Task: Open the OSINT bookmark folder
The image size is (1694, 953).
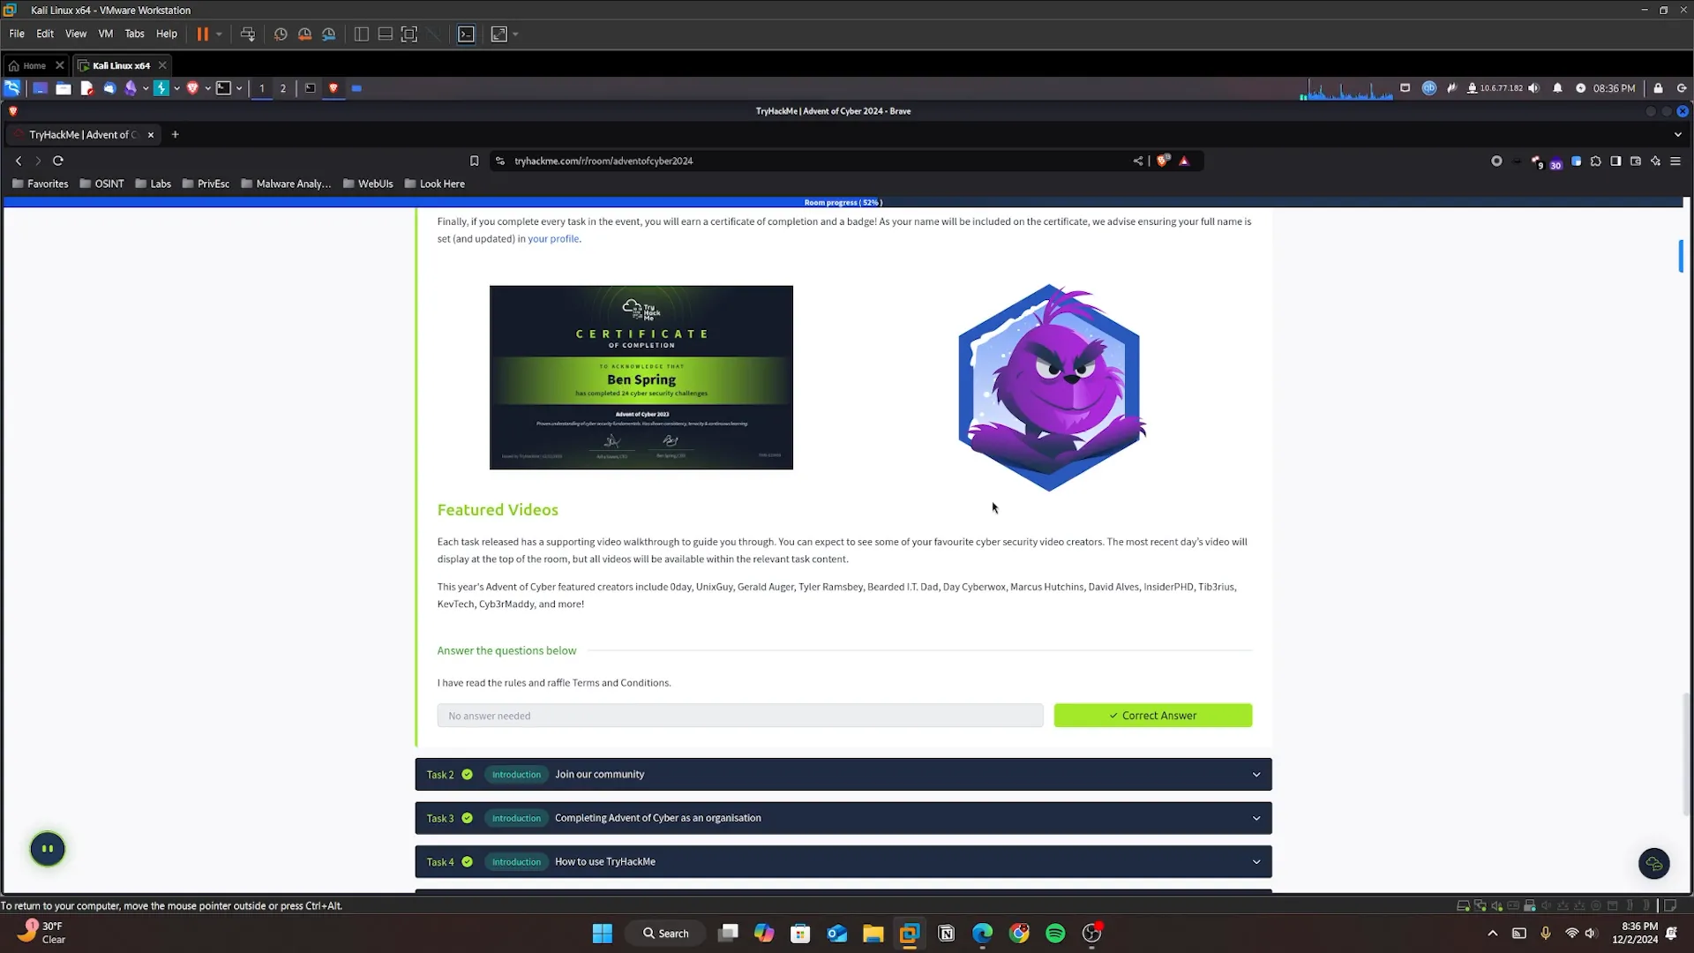Action: (101, 184)
